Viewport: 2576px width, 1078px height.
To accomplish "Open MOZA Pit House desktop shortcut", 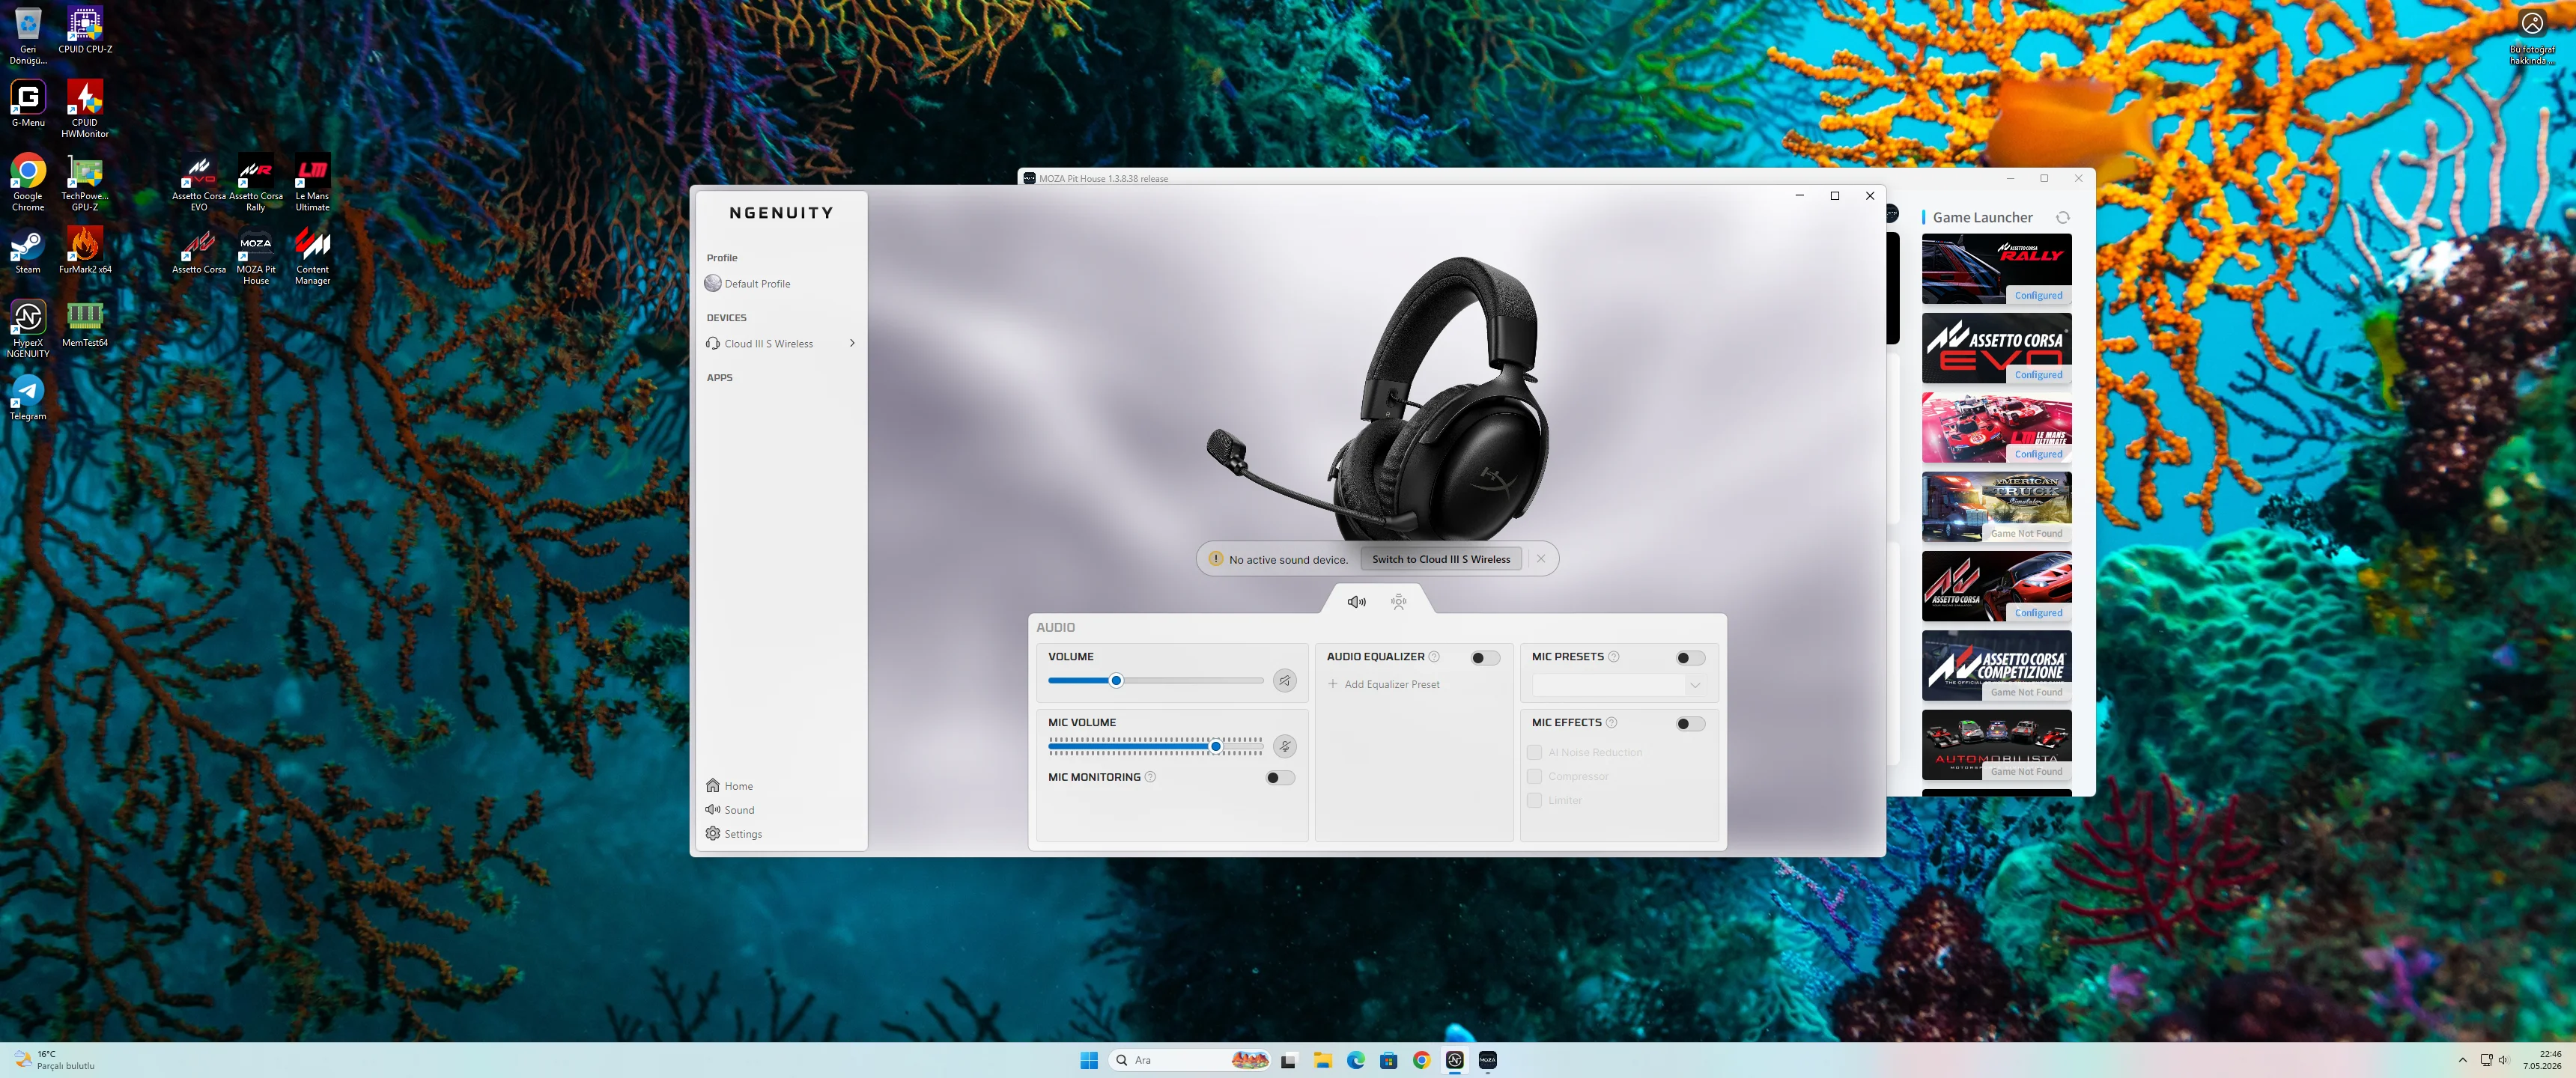I will pyautogui.click(x=256, y=256).
